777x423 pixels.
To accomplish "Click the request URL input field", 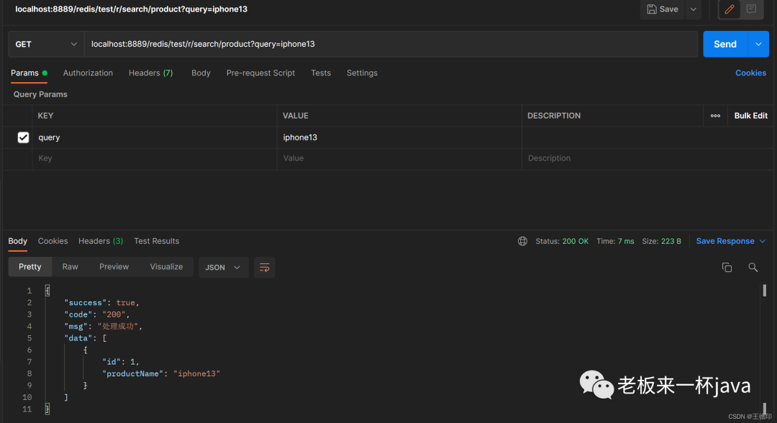I will click(x=391, y=44).
